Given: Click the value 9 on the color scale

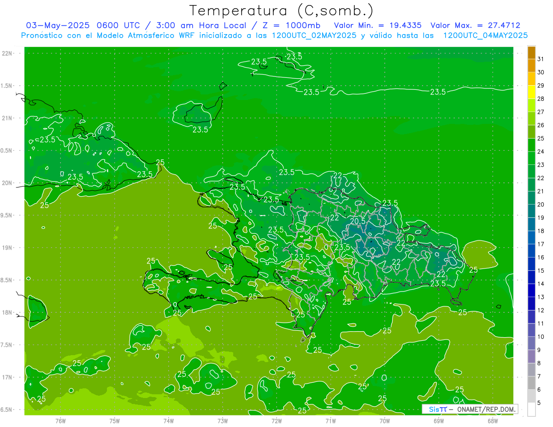Looking at the screenshot, I should tap(539, 350).
